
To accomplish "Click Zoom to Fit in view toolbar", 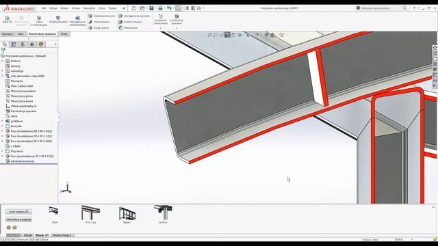I will (x=209, y=35).
